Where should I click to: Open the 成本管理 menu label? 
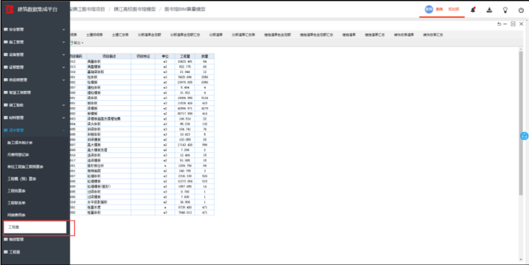click(16, 130)
